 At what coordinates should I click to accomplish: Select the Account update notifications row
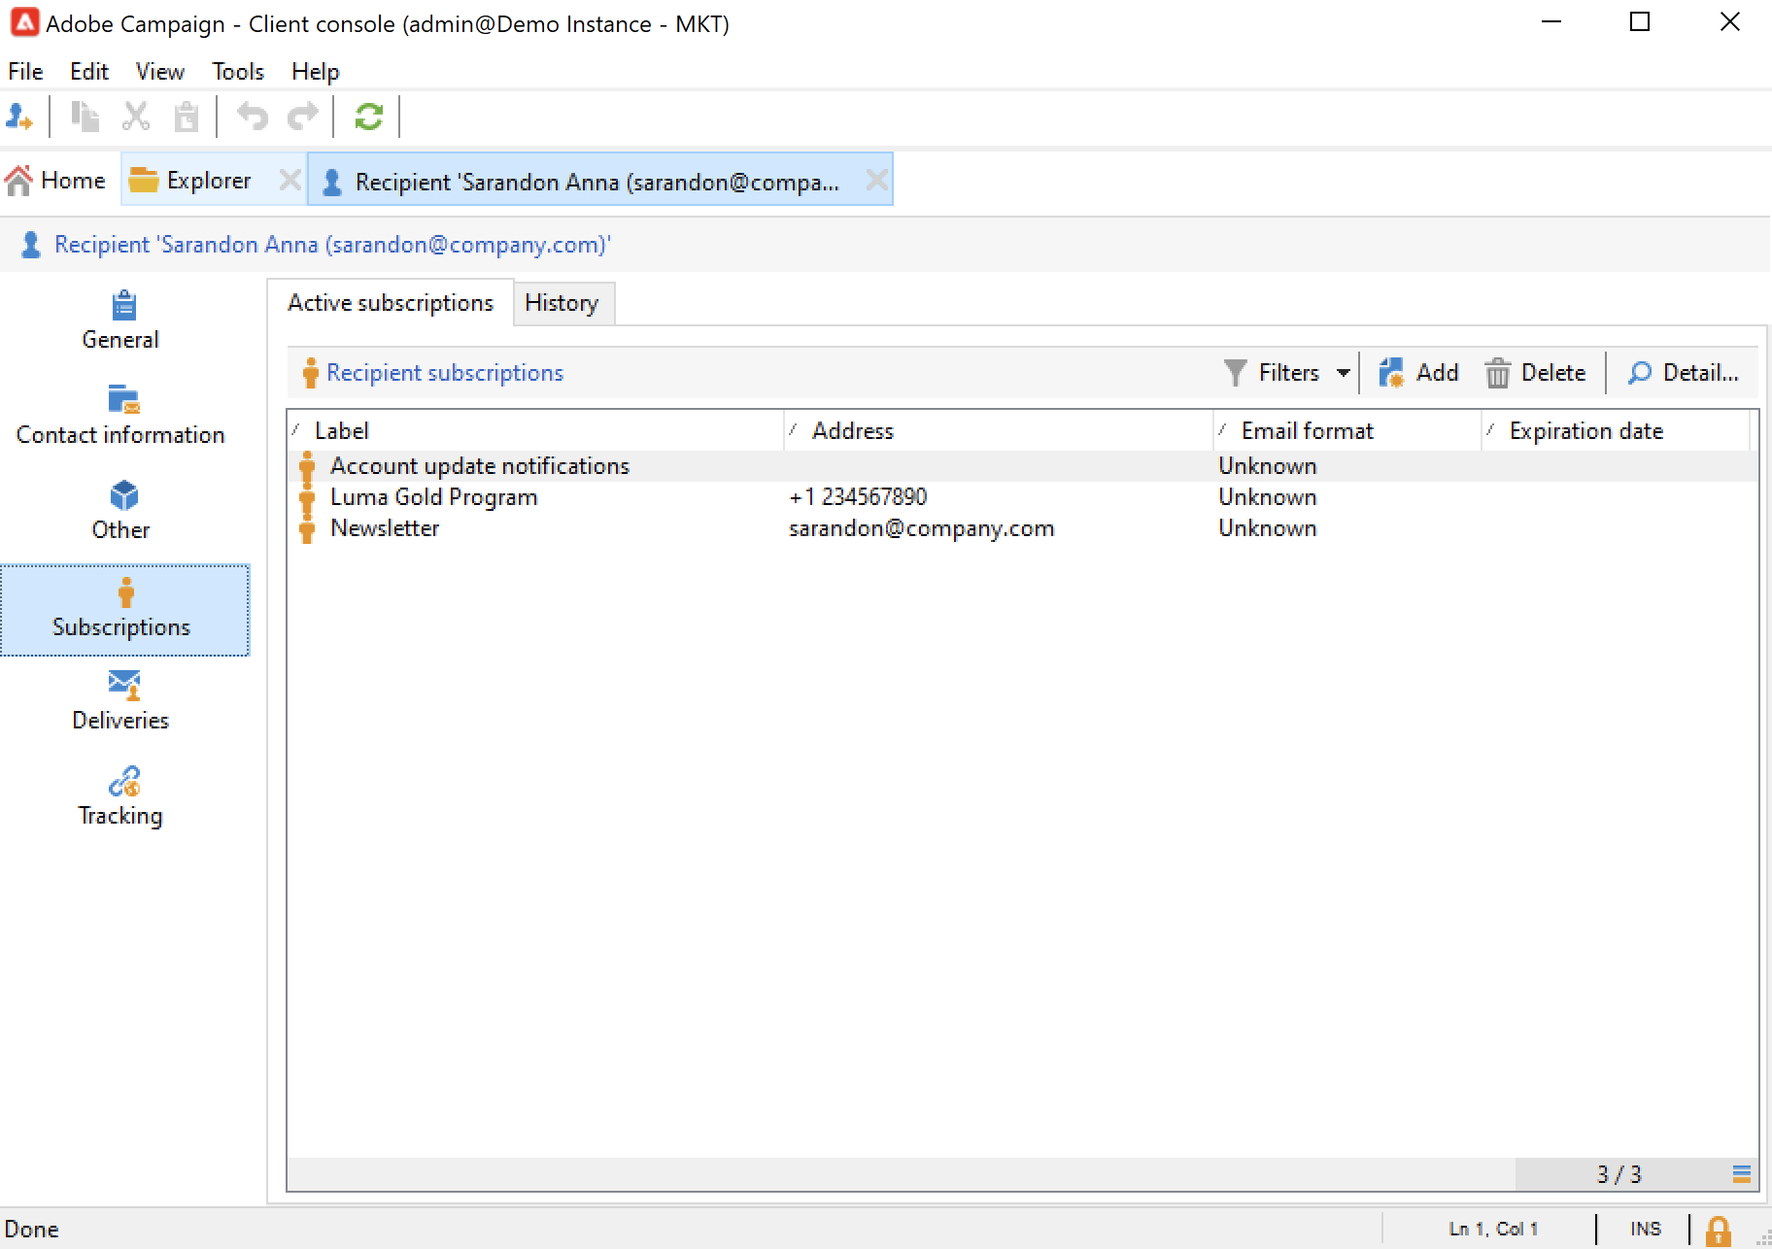point(1023,466)
